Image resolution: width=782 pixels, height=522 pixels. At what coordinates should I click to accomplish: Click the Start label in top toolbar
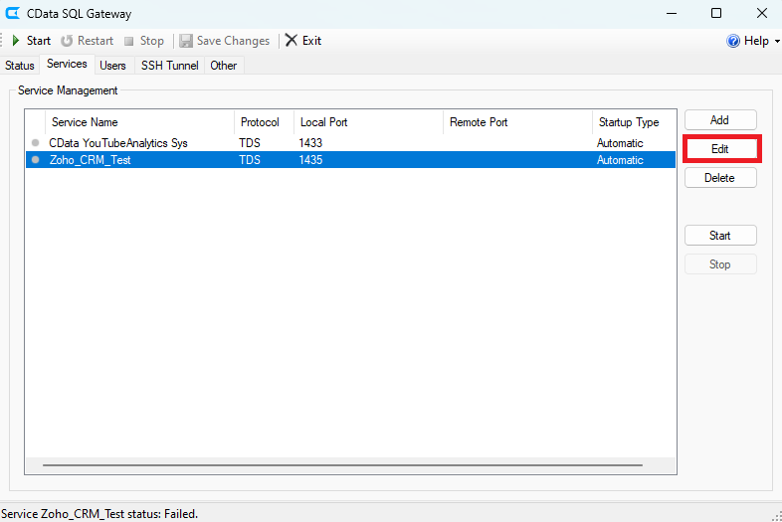[x=39, y=41]
